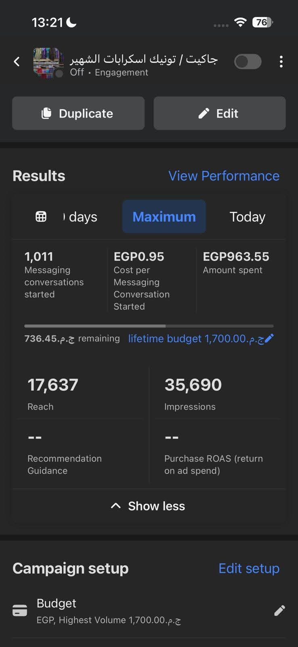Tap the campaign thumbnail image
Image resolution: width=298 pixels, height=647 pixels.
click(x=48, y=62)
